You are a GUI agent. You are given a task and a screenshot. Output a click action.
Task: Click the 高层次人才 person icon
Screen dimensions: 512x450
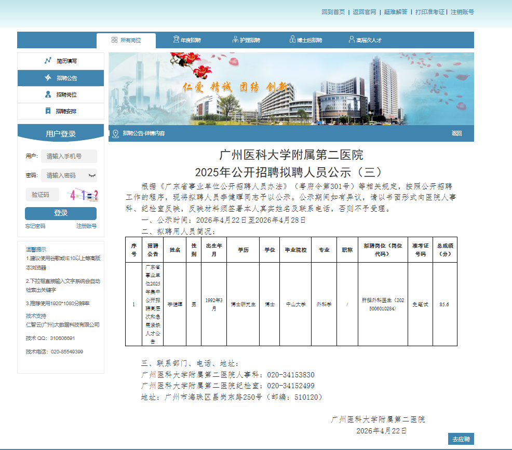click(x=352, y=40)
